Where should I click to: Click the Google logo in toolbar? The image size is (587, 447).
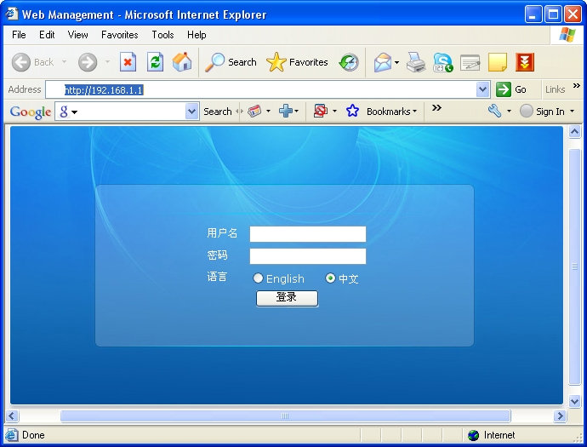[x=31, y=112]
